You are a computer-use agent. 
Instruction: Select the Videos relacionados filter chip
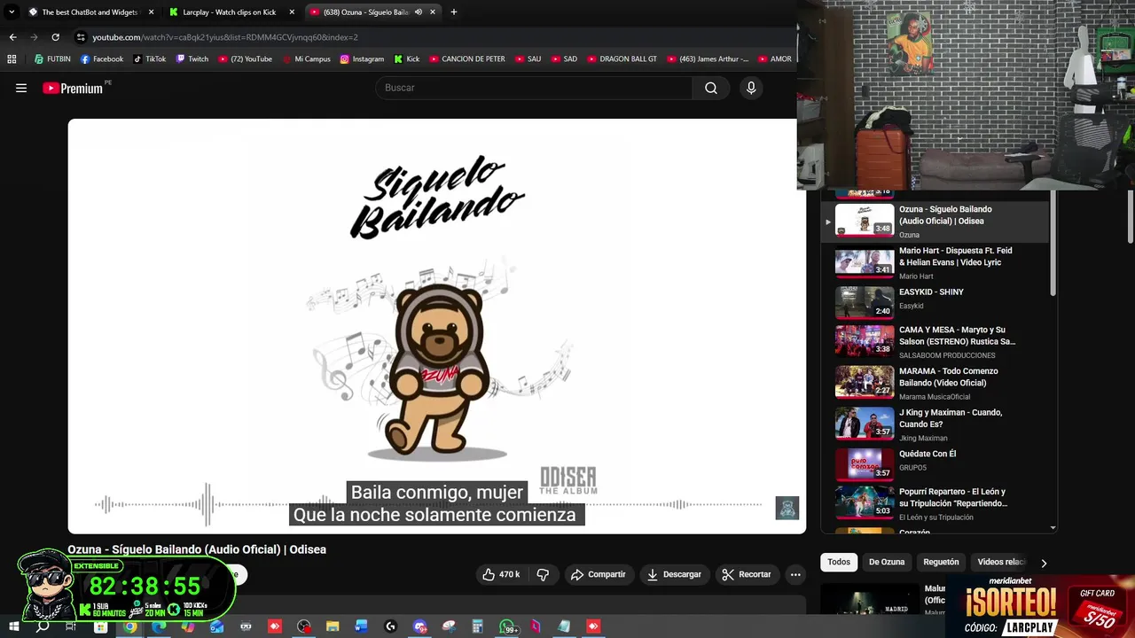tap(1001, 562)
